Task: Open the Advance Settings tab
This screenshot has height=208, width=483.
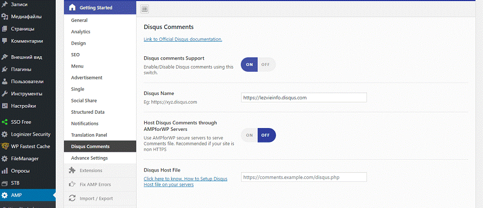Action: click(100, 158)
